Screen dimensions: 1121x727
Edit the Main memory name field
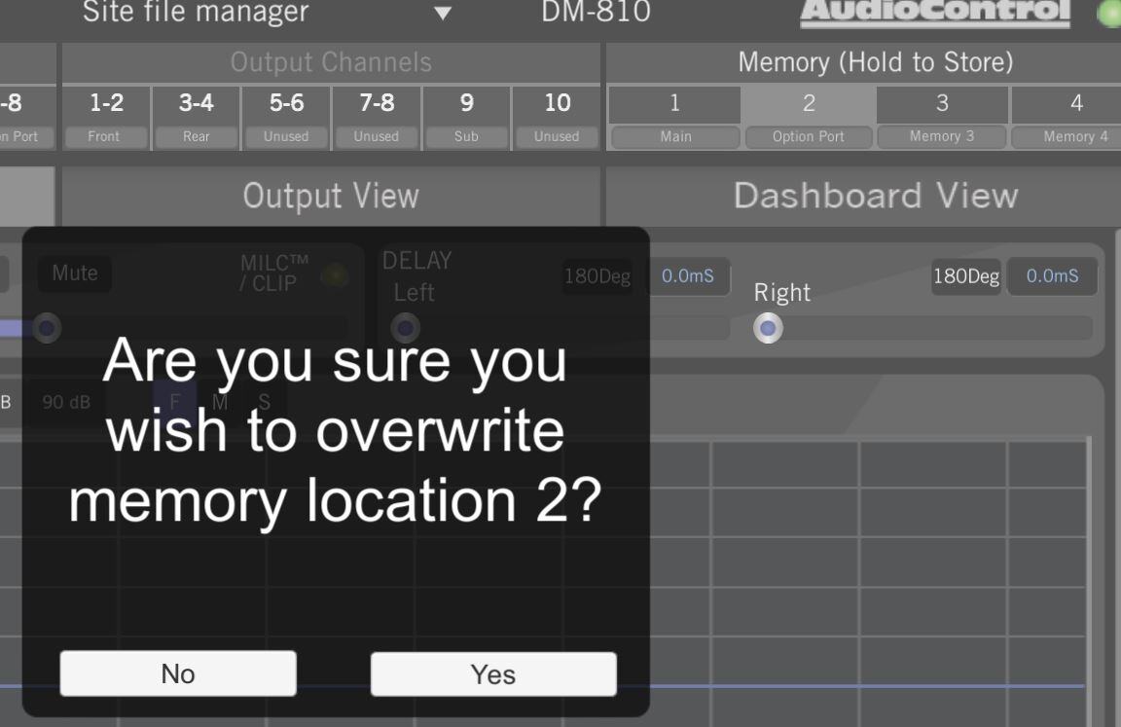pyautogui.click(x=675, y=136)
